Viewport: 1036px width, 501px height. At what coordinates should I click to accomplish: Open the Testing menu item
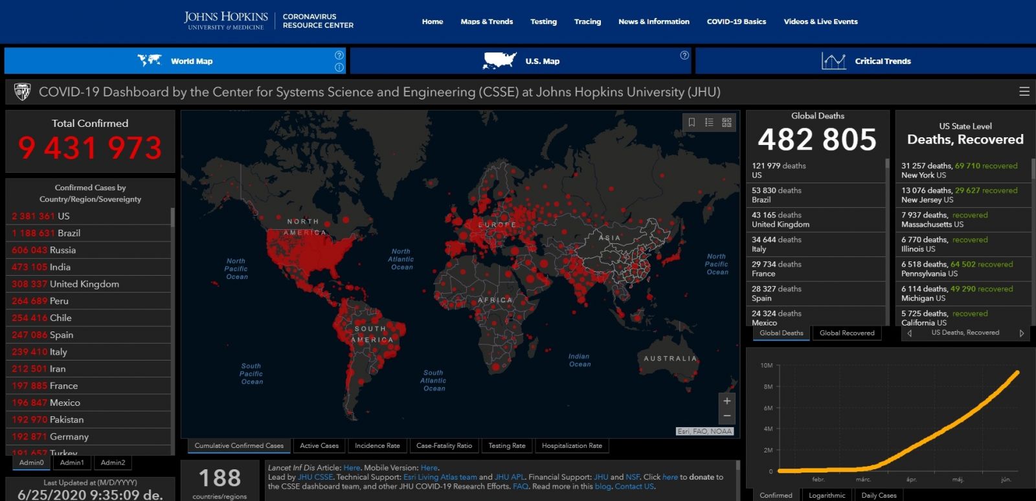point(544,21)
